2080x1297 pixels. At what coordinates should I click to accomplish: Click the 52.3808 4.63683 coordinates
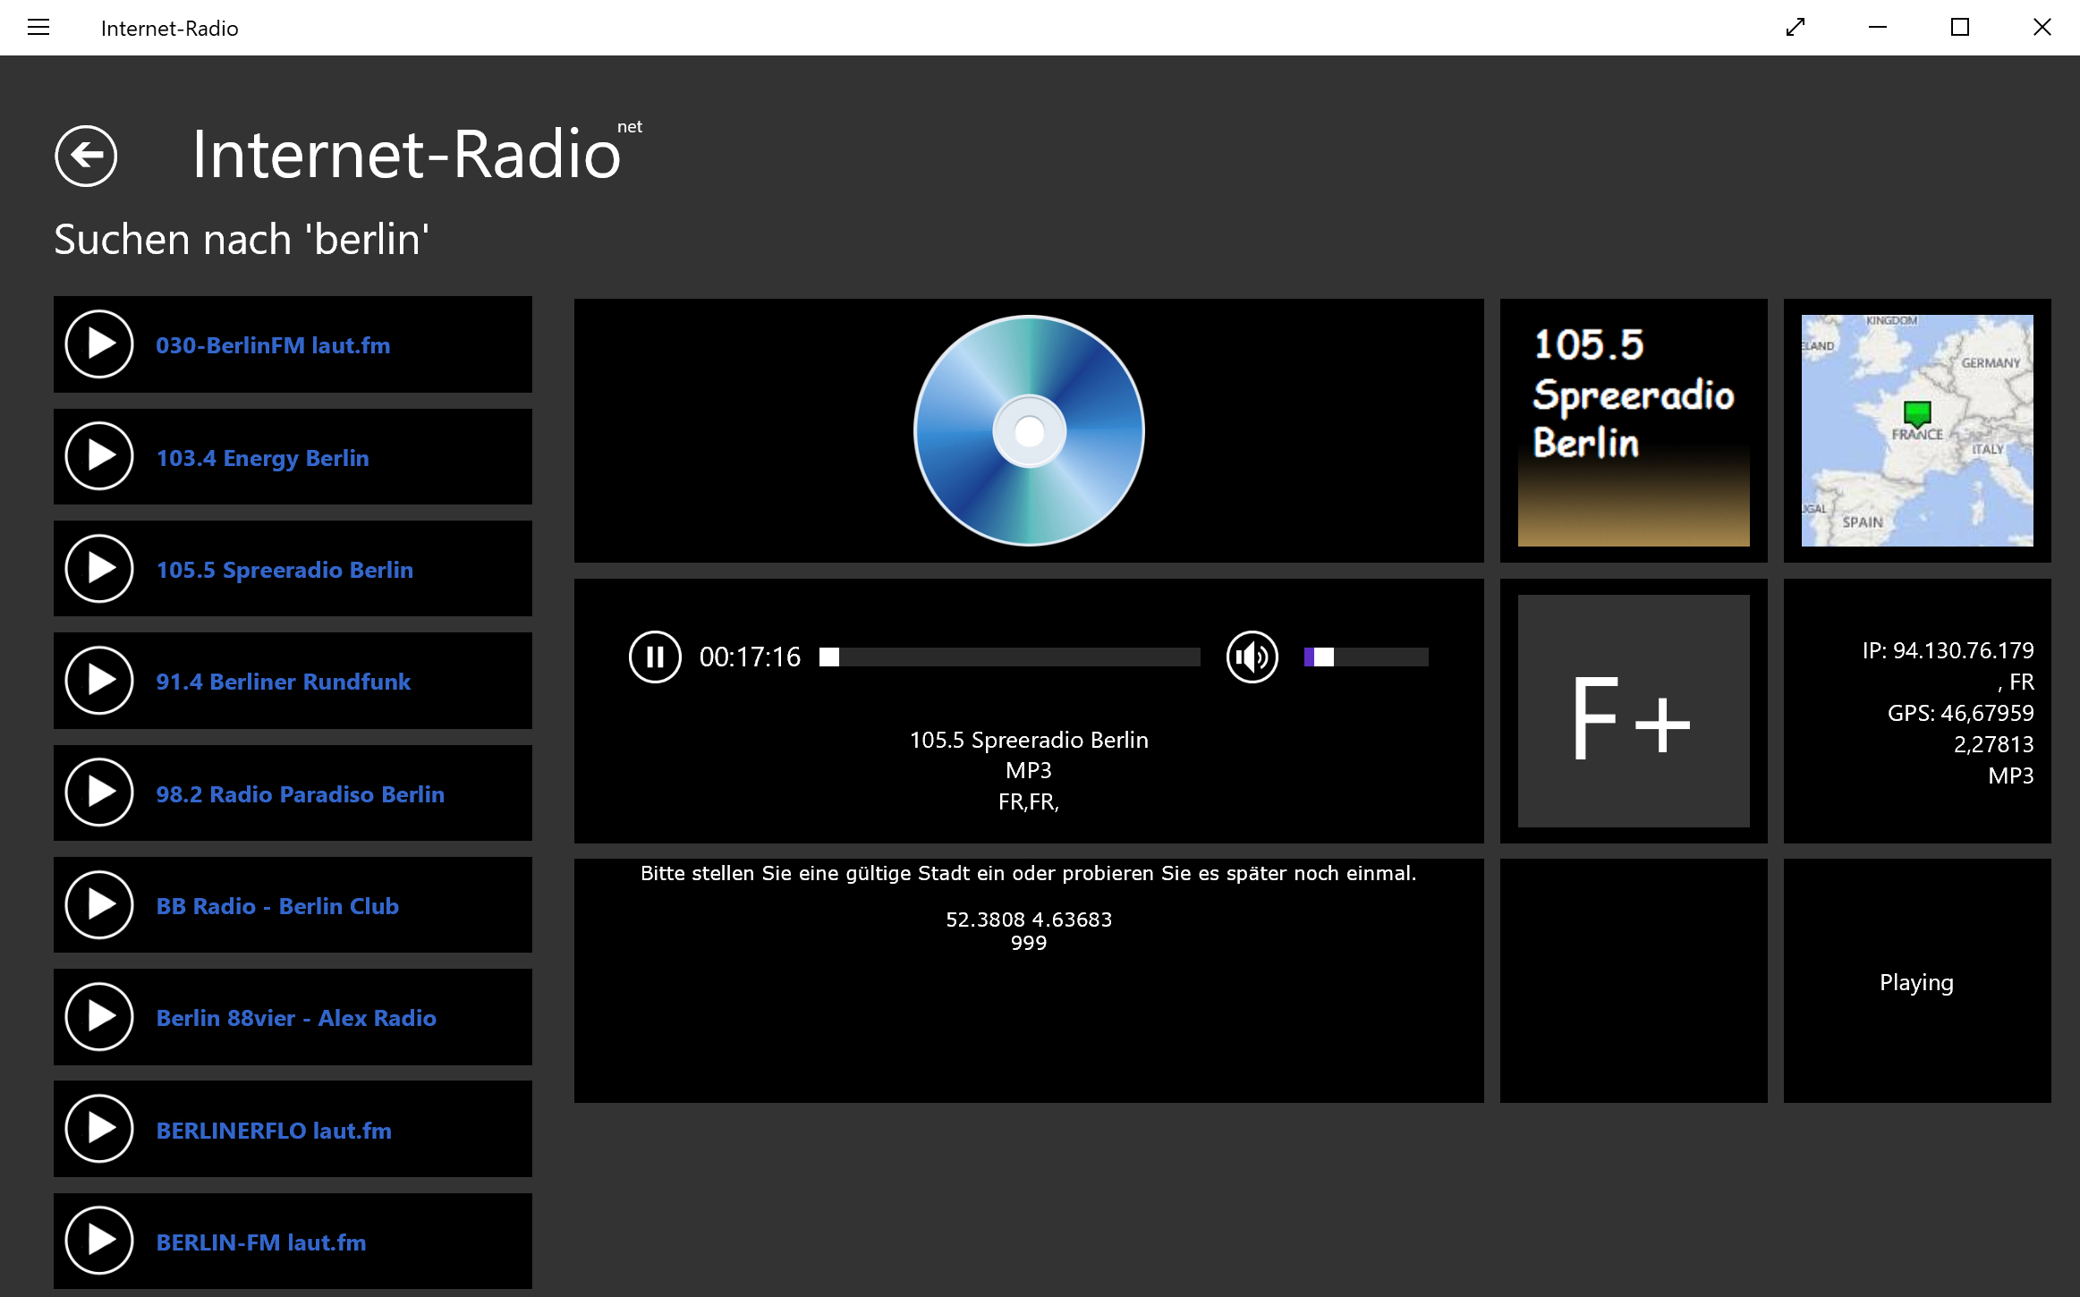click(1029, 920)
